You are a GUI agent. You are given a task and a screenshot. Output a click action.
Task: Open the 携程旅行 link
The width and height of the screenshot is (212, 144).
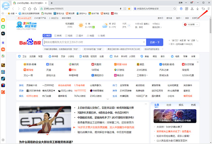(x=97, y=75)
